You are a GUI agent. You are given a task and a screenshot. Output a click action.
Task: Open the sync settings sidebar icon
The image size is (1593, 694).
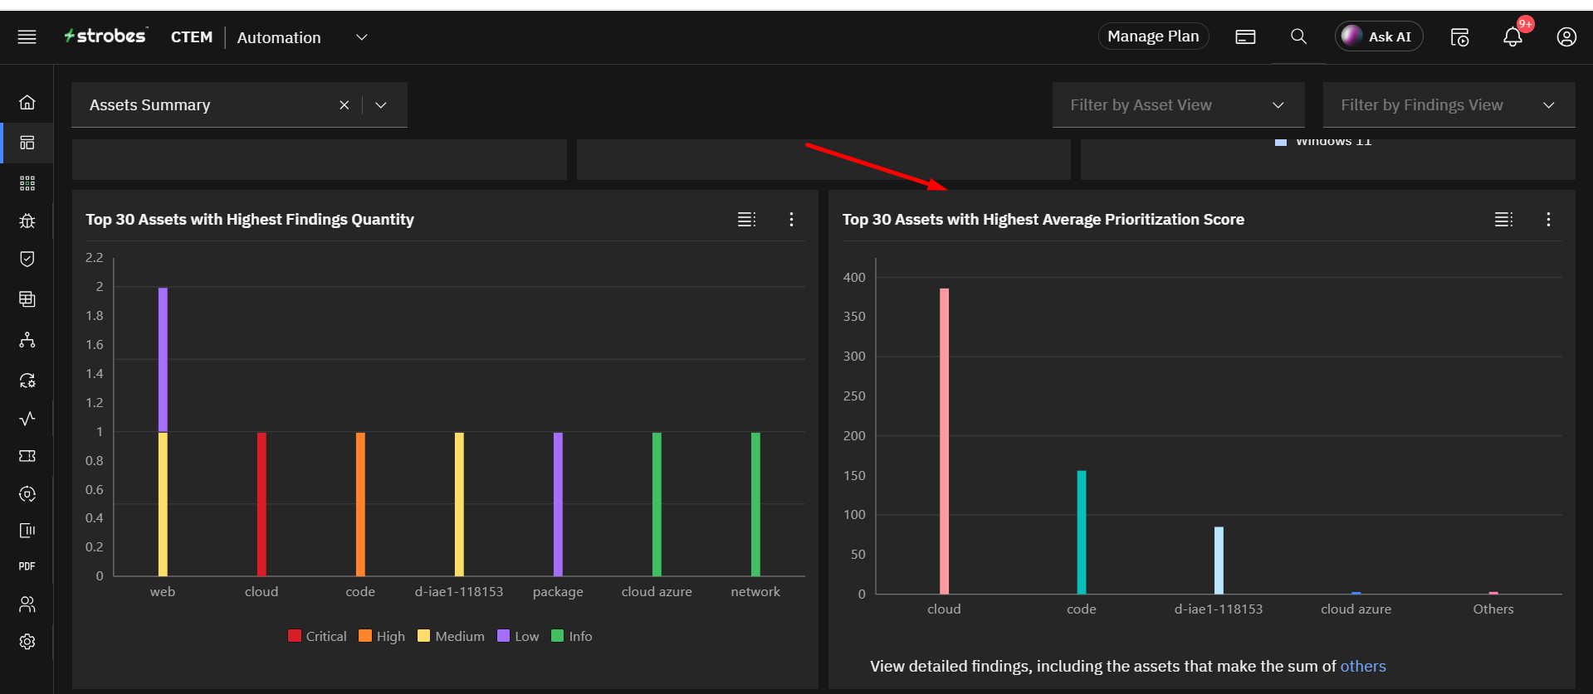click(x=27, y=380)
